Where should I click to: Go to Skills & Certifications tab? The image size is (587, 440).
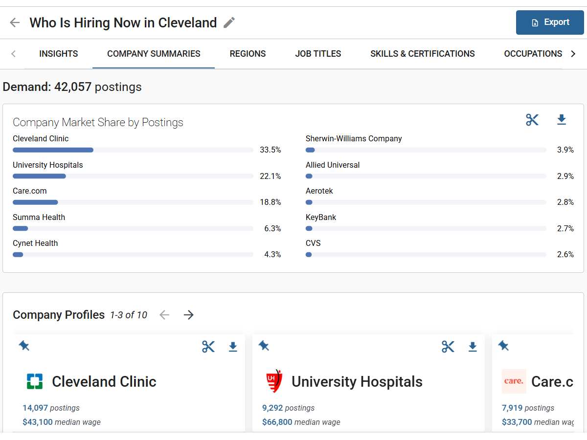[x=423, y=54]
